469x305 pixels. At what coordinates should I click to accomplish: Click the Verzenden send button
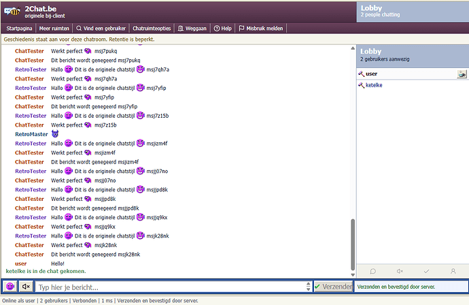334,287
